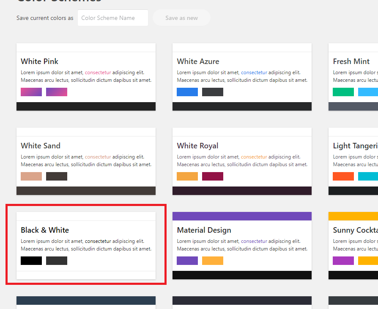378x309 pixels.
Task: Select the Fresh Mint color scheme title
Action: [351, 61]
